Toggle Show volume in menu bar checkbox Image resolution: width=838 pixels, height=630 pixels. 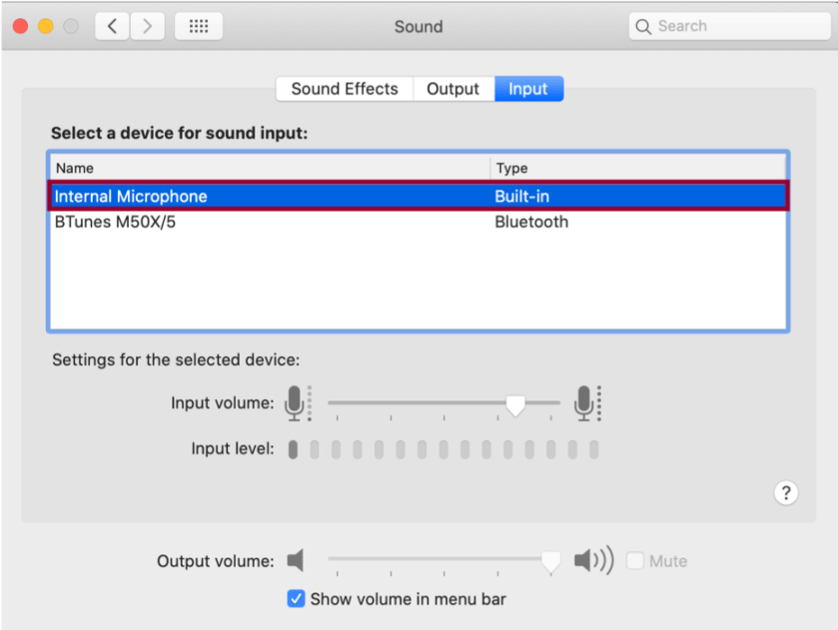(296, 599)
